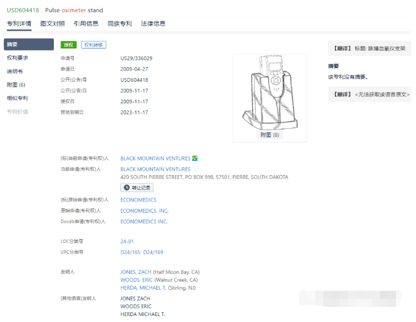Open 说明书 in the left sidebar

tap(15, 71)
